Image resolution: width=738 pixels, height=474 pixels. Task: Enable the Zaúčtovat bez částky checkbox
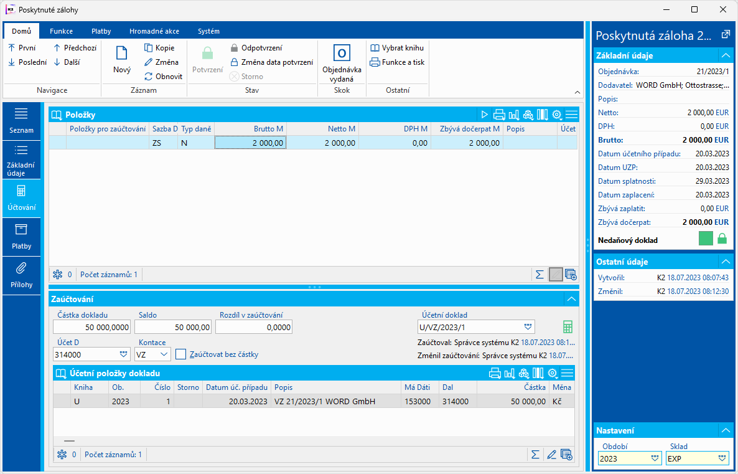pos(181,354)
